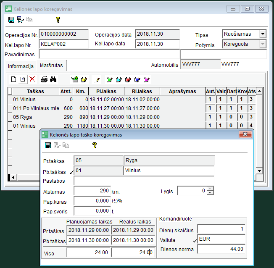This screenshot has height=268, width=274.
Task: Click the Lygis value field
Action: 192,191
